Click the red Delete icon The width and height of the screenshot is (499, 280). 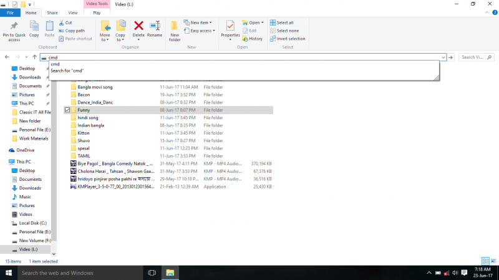tap(138, 26)
